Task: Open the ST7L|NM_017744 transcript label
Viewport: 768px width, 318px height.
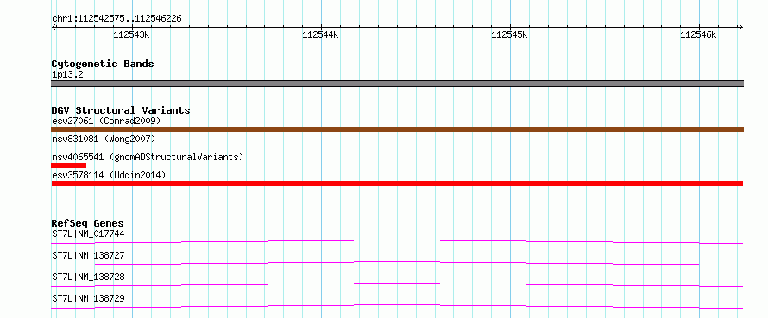Action: (88, 234)
